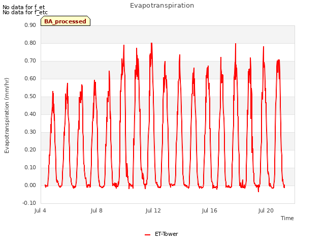The width and height of the screenshot is (325, 244).
Task: Click the Jul 8 tick label
Action: [96, 211]
